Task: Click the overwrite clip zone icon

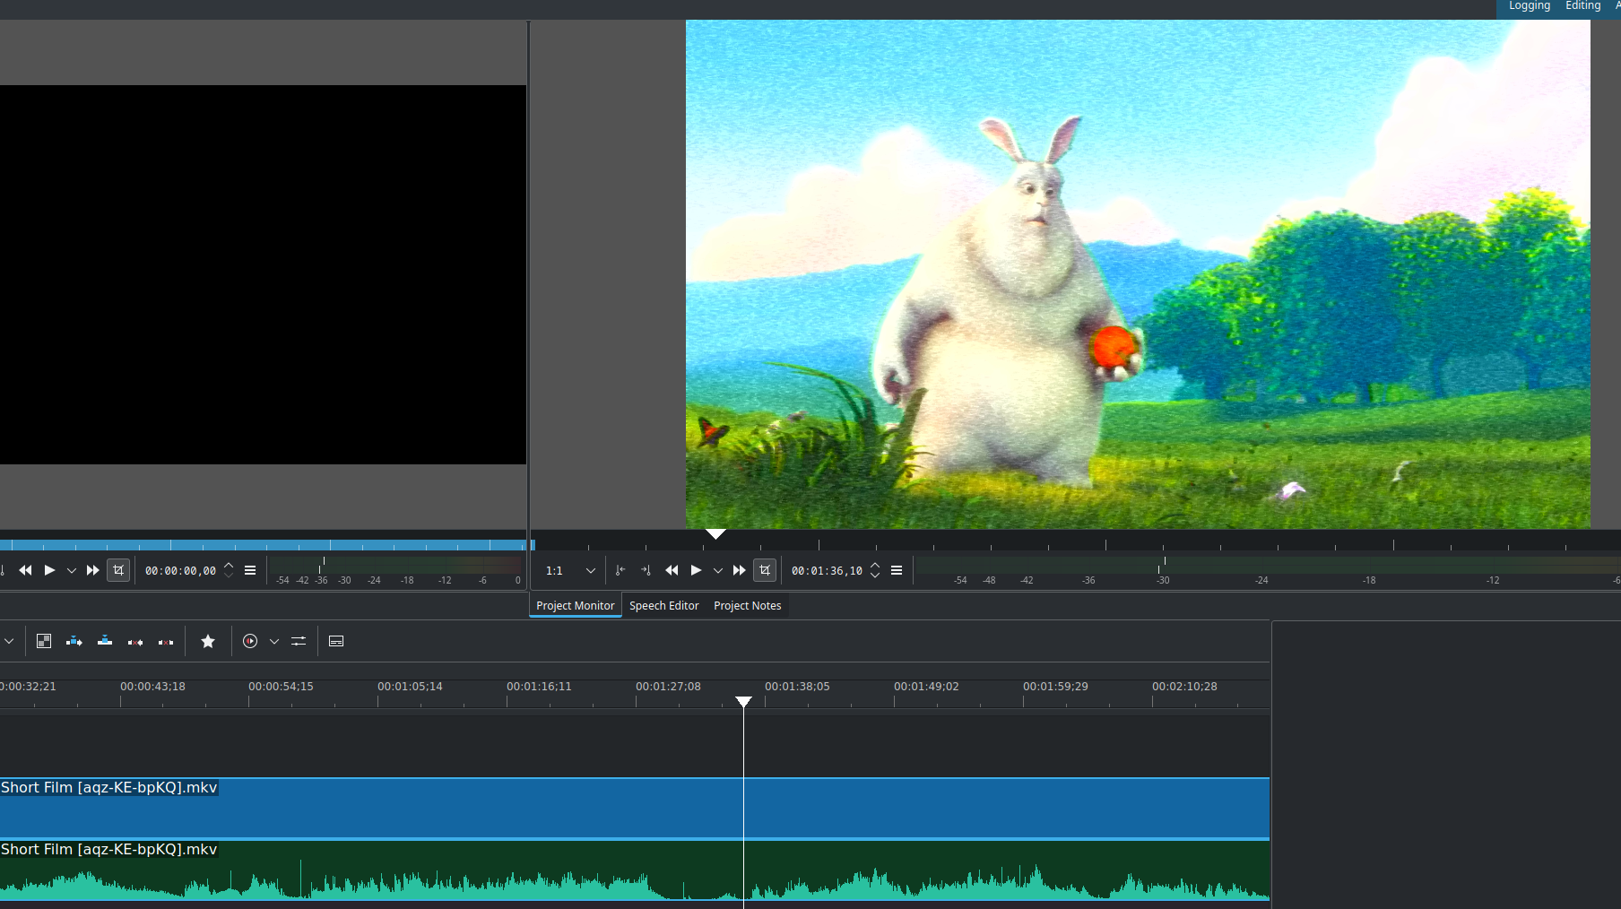Action: click(x=105, y=641)
